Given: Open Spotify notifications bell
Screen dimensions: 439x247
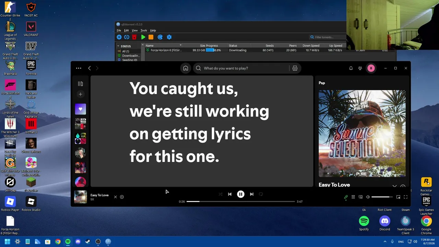Looking at the screenshot, I should pyautogui.click(x=351, y=68).
